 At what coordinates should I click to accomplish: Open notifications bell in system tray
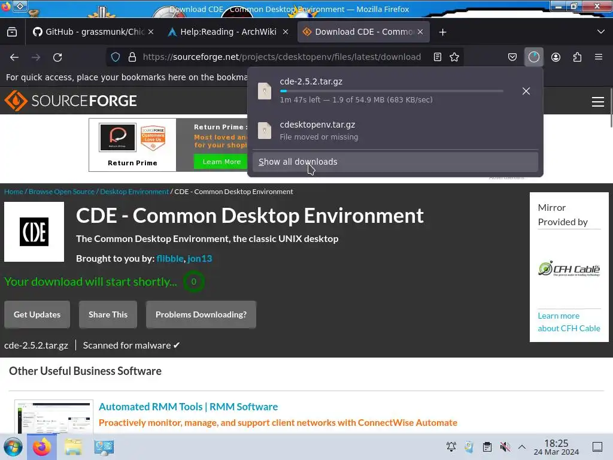tap(451, 447)
